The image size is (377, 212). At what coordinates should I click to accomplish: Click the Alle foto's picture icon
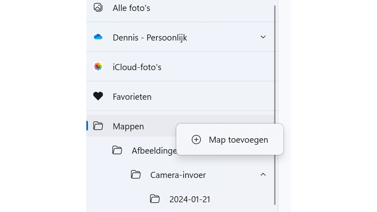pos(98,7)
